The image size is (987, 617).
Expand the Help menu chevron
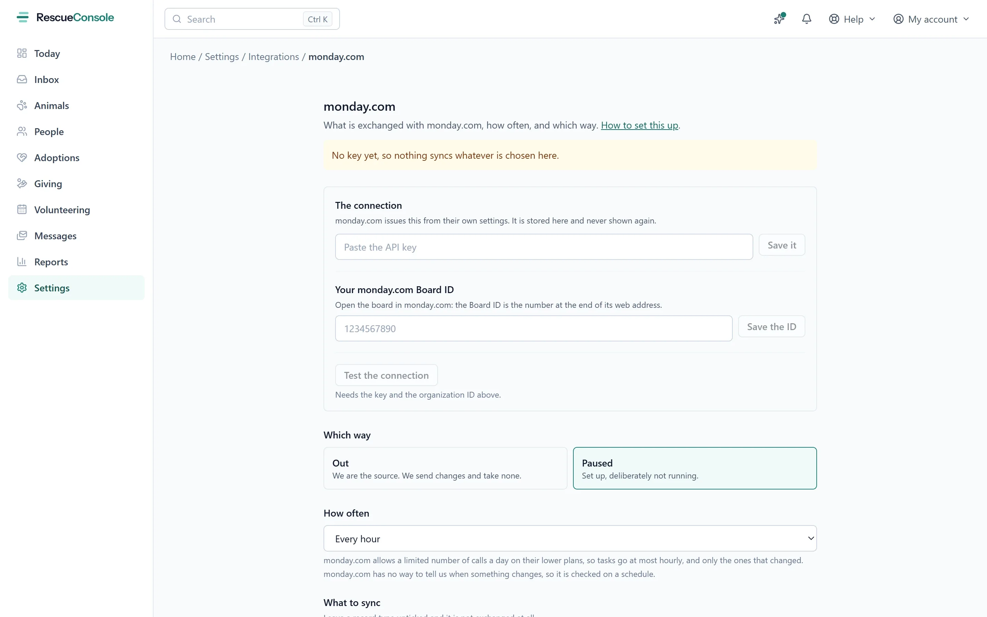click(x=872, y=19)
